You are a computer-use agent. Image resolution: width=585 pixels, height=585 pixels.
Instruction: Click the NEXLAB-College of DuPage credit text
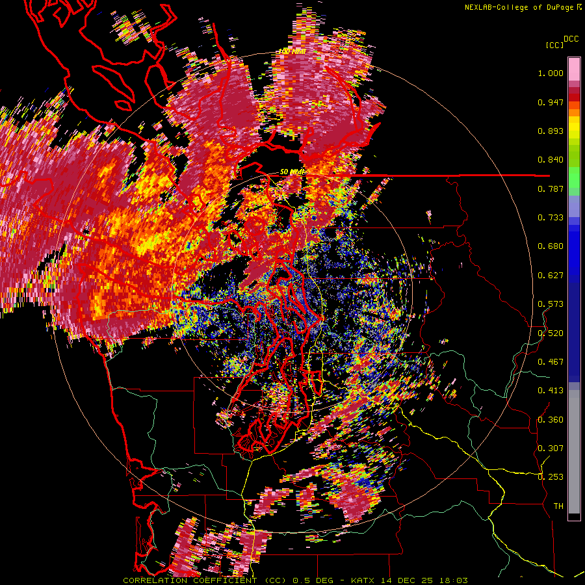pyautogui.click(x=519, y=7)
